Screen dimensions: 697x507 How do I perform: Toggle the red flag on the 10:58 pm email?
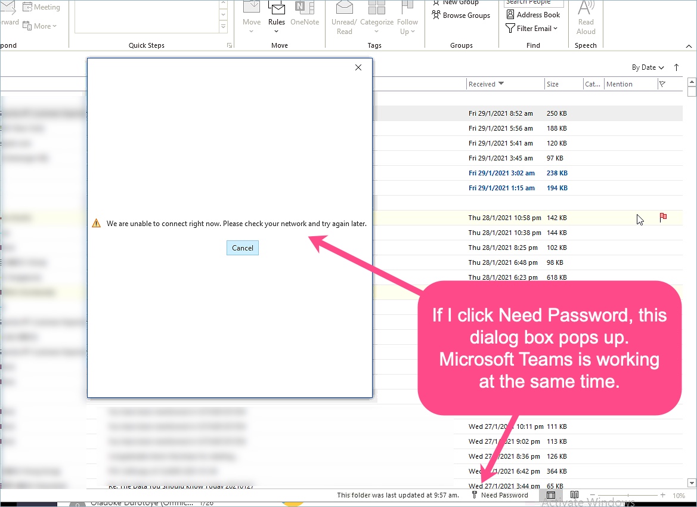pyautogui.click(x=663, y=218)
